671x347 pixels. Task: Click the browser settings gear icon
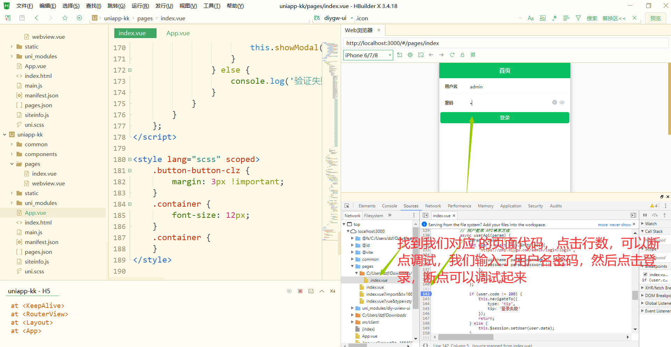(x=410, y=55)
